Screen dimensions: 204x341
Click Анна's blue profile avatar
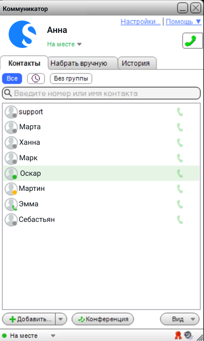pos(22,34)
